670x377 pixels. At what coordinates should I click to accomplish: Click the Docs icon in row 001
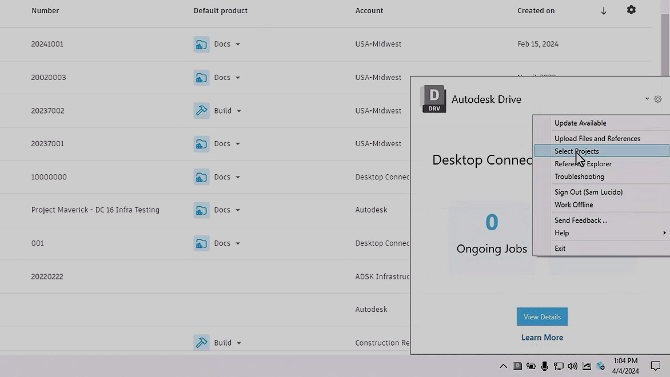201,243
